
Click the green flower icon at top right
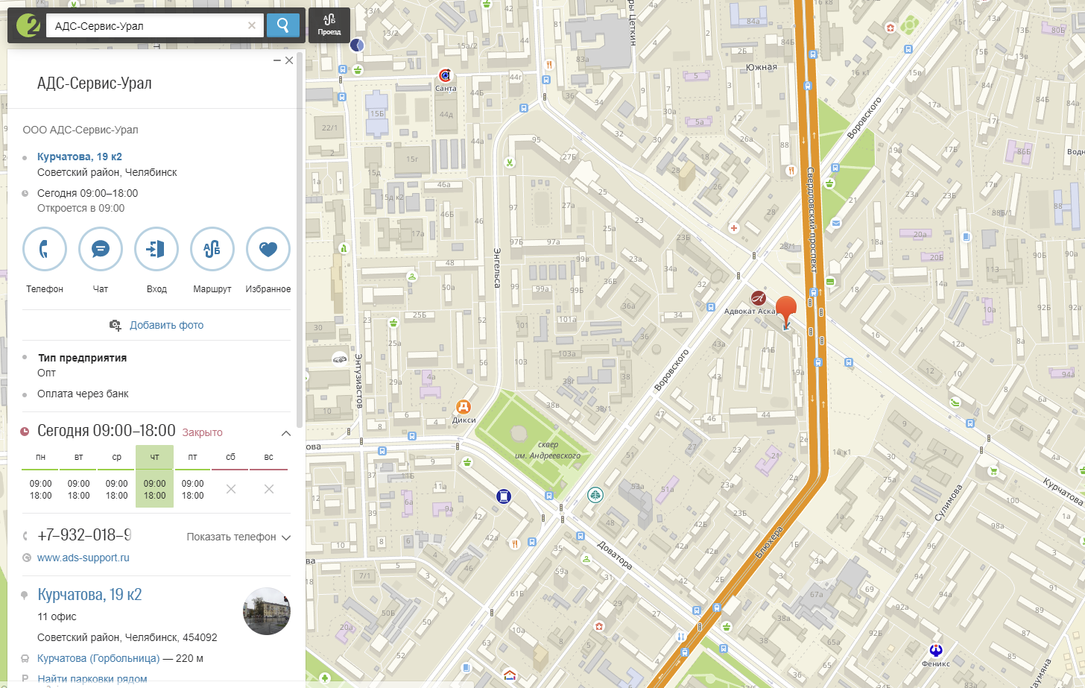909,27
